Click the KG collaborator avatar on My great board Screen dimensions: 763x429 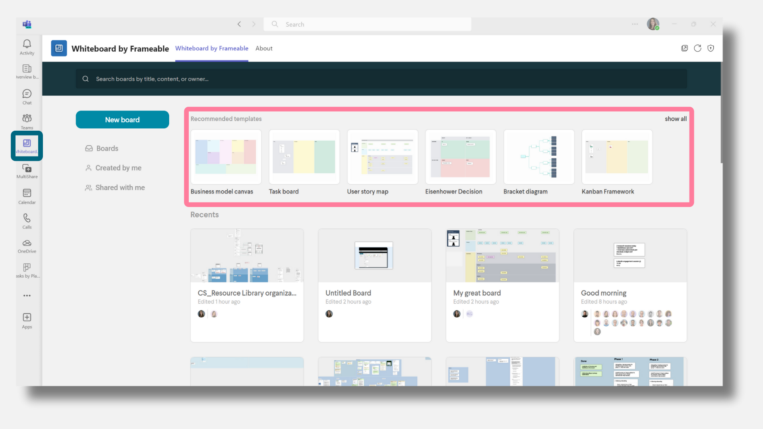(469, 314)
